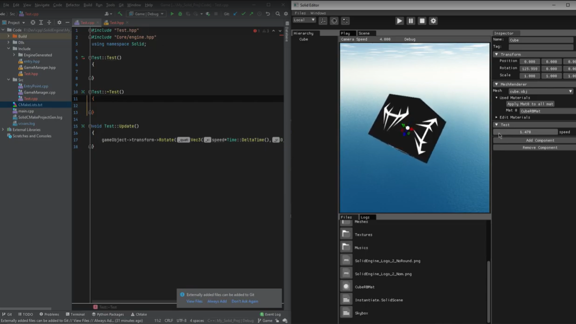Adjust Rotation X value 125.989
The width and height of the screenshot is (576, 324).
tap(529, 69)
